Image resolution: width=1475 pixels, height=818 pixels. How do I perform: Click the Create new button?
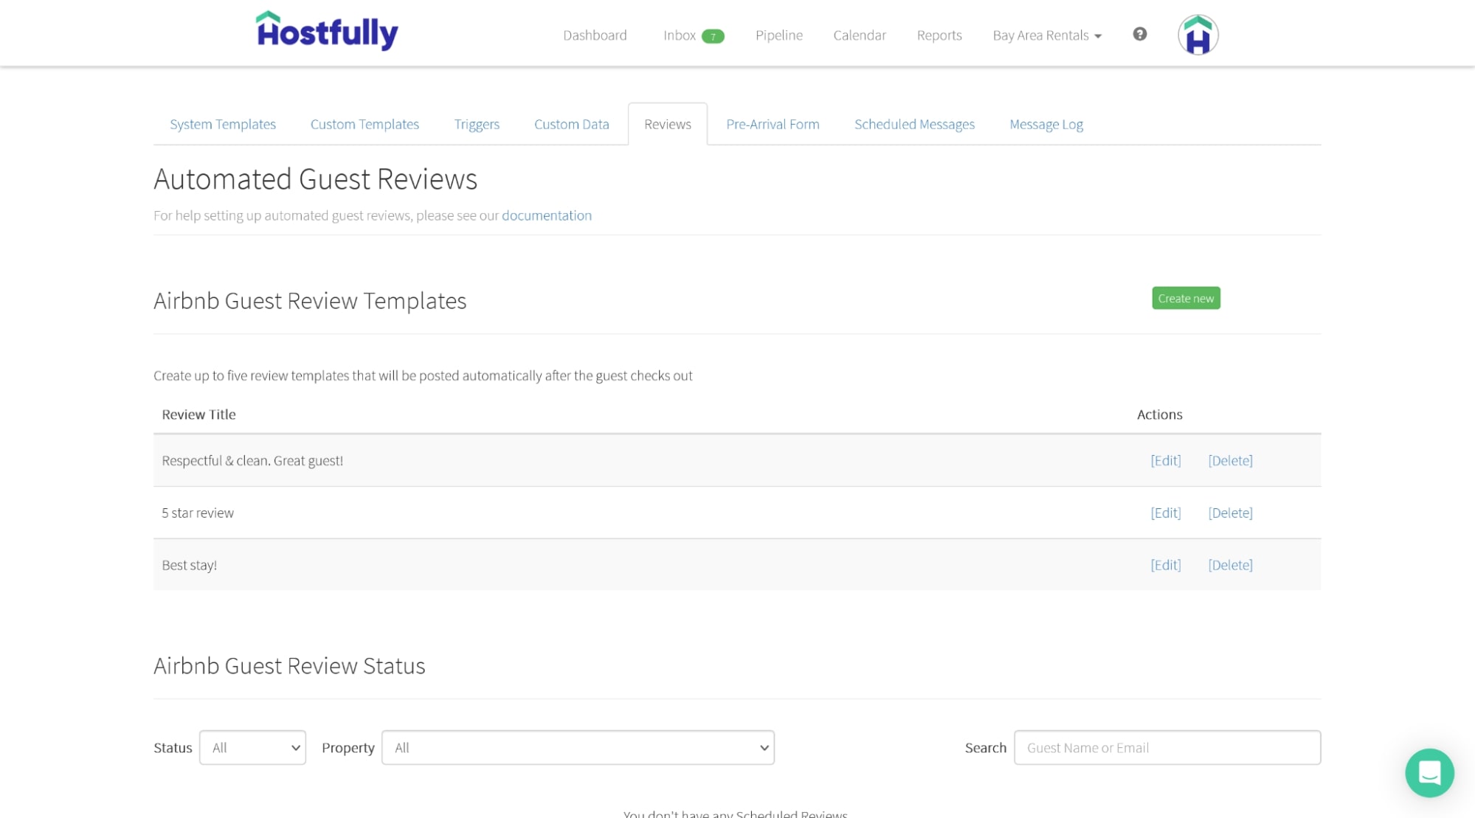click(x=1185, y=298)
